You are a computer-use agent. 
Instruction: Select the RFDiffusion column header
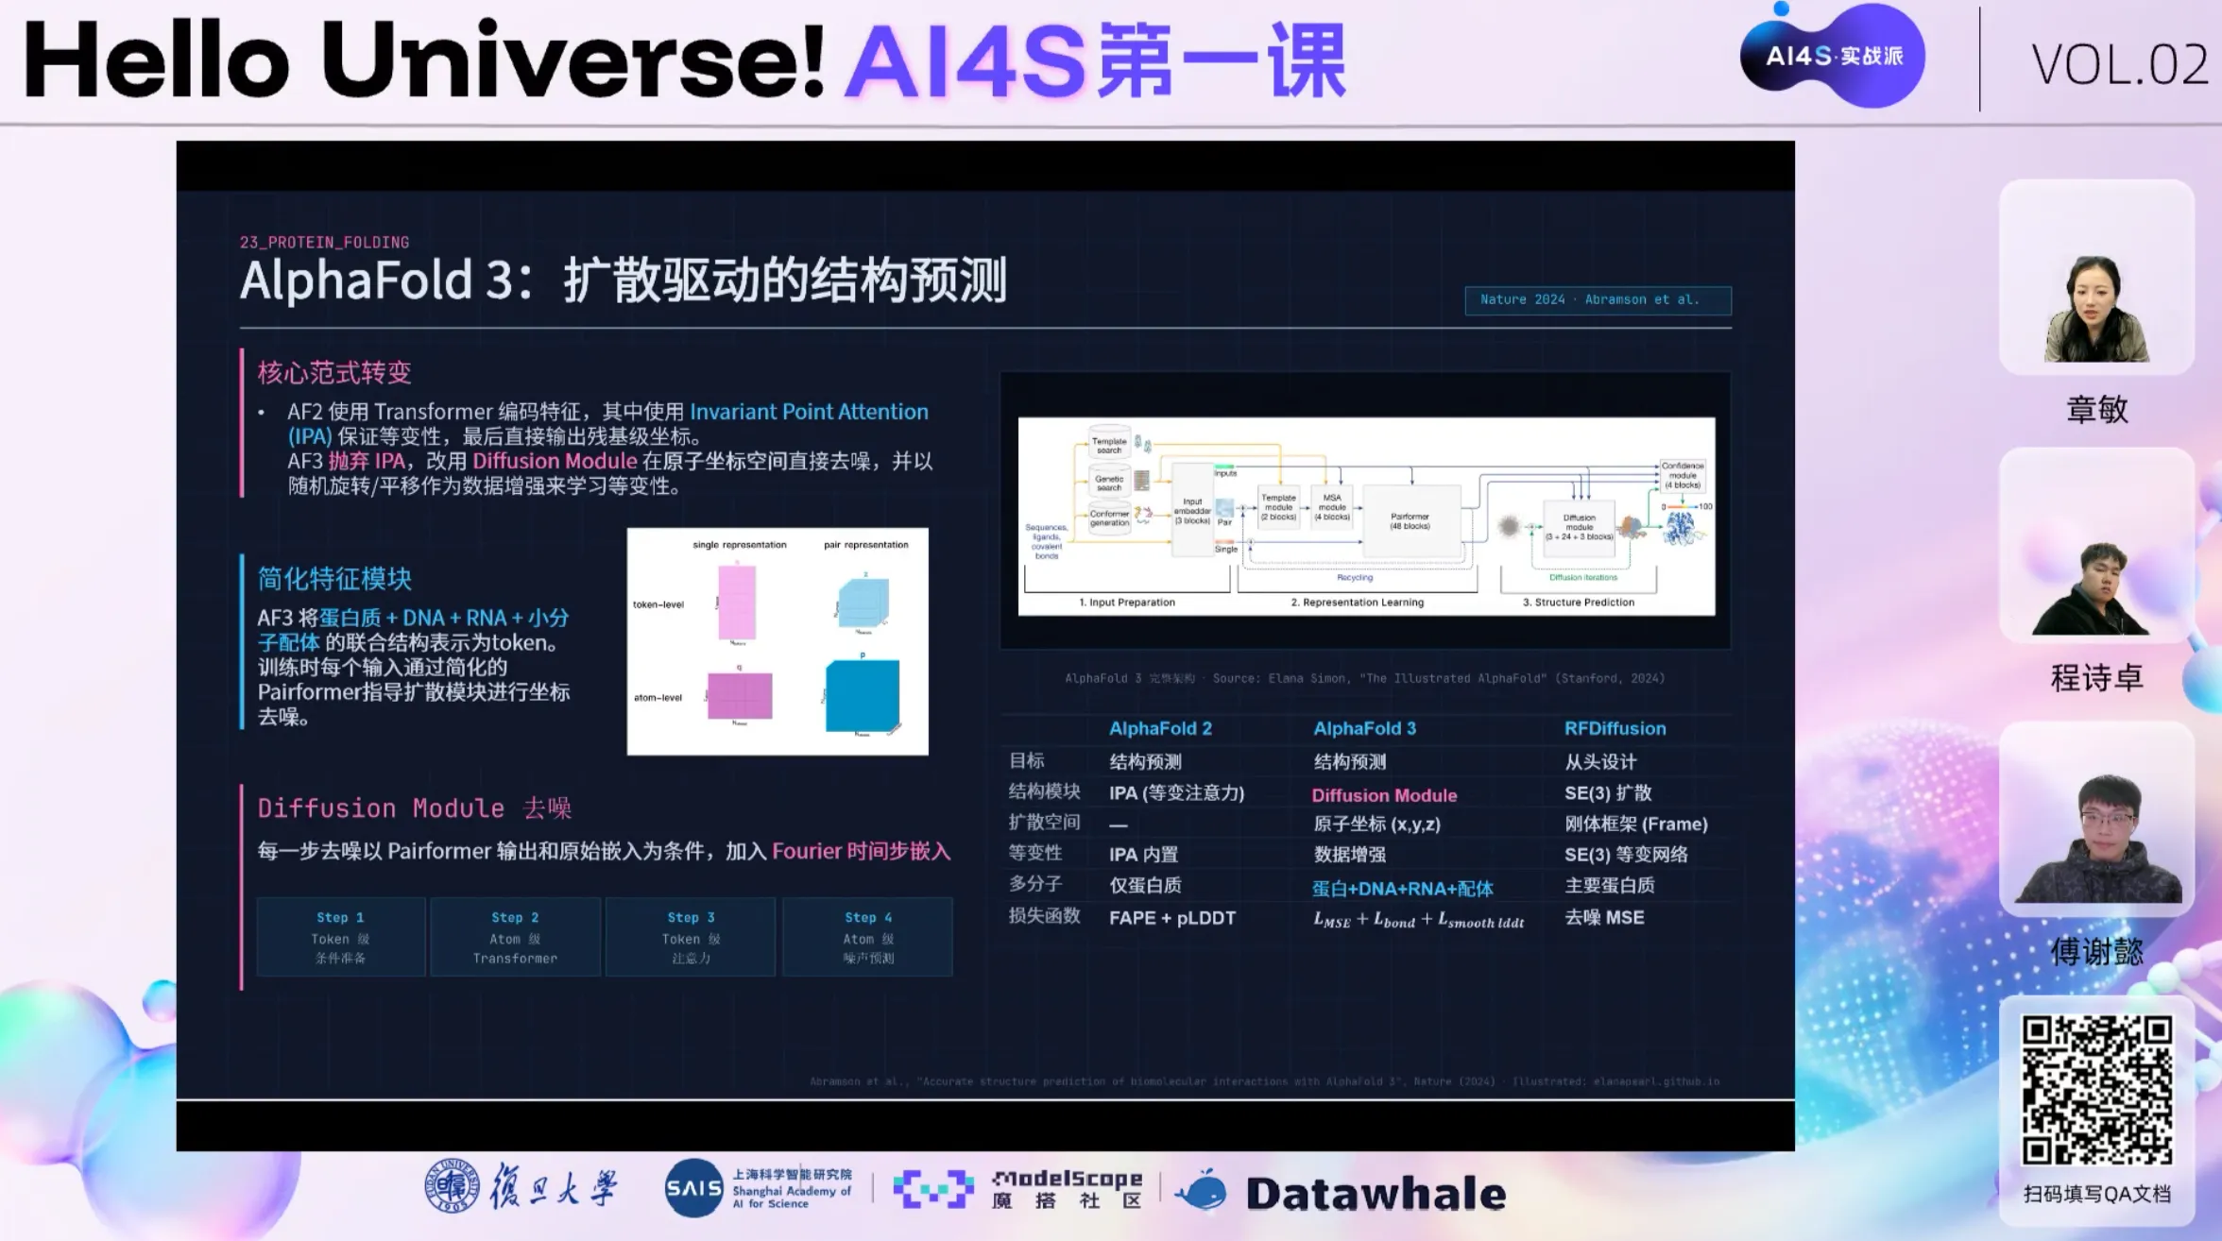pos(1615,728)
